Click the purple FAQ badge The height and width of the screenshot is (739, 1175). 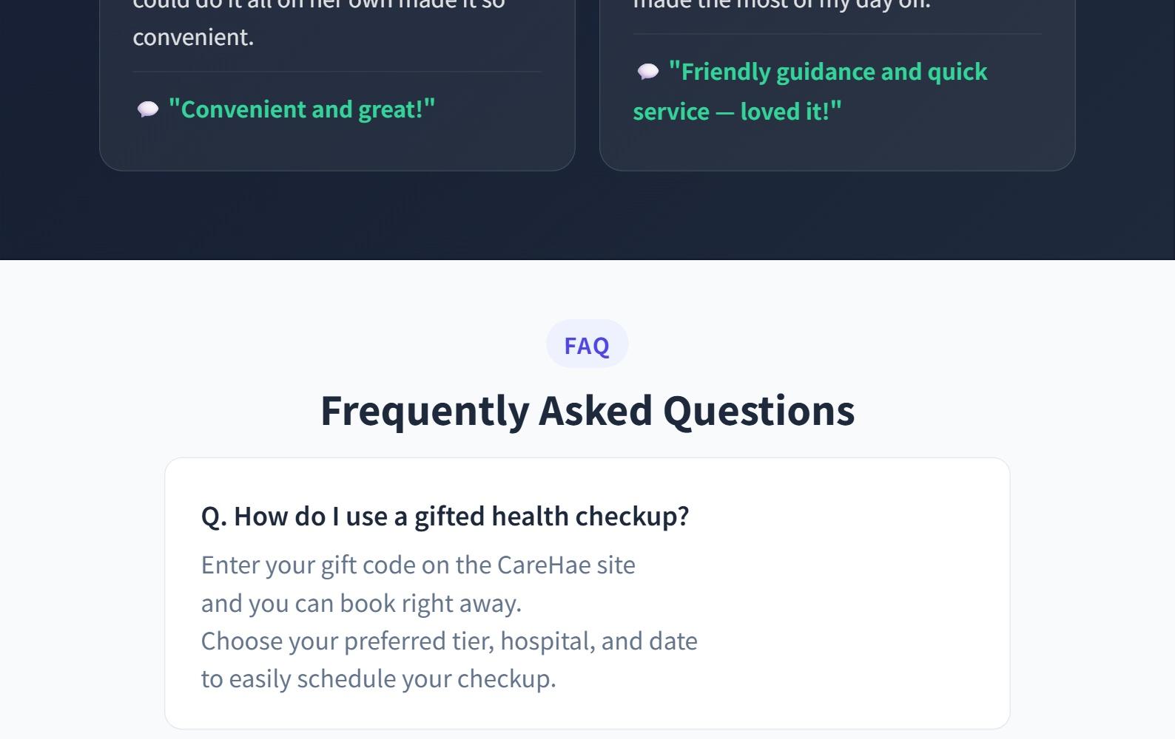[x=587, y=344]
